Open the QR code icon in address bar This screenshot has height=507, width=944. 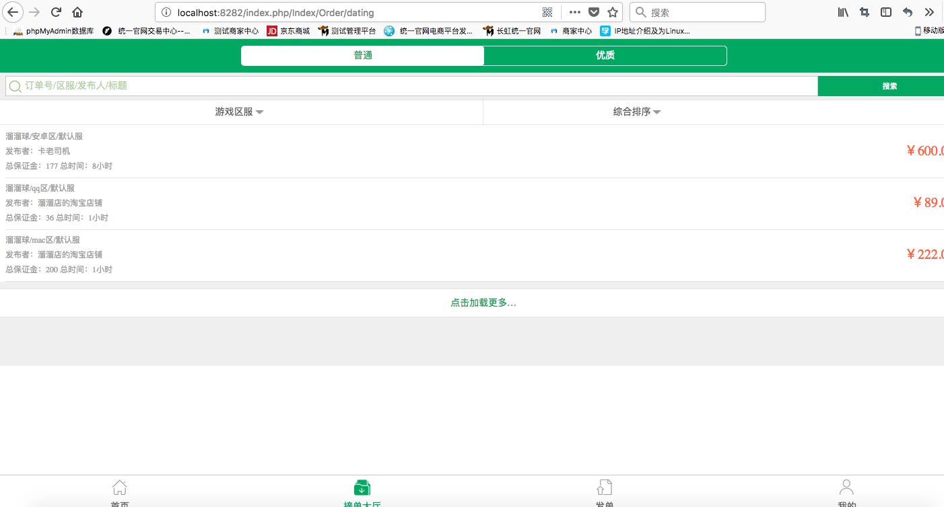pyautogui.click(x=547, y=12)
